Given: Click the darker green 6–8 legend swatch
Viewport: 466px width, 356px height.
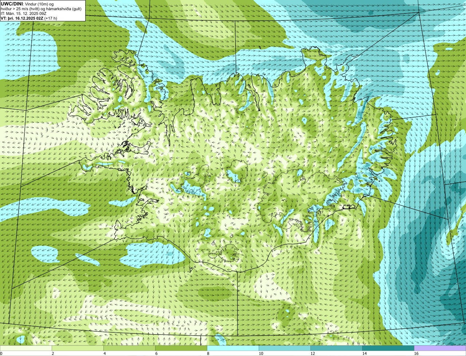Looking at the screenshot, I should click(x=181, y=348).
